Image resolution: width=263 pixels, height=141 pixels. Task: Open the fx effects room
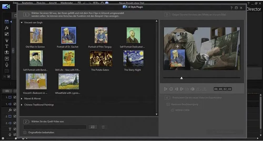7,28
